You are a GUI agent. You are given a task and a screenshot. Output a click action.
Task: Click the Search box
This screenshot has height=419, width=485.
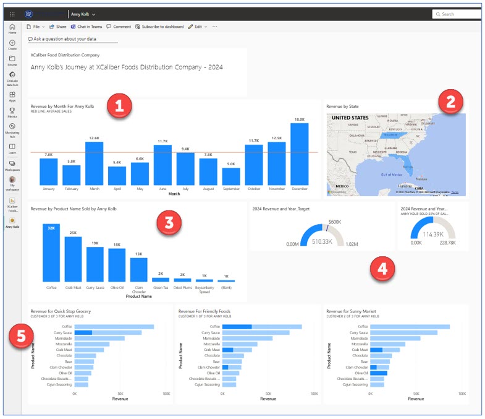[457, 14]
